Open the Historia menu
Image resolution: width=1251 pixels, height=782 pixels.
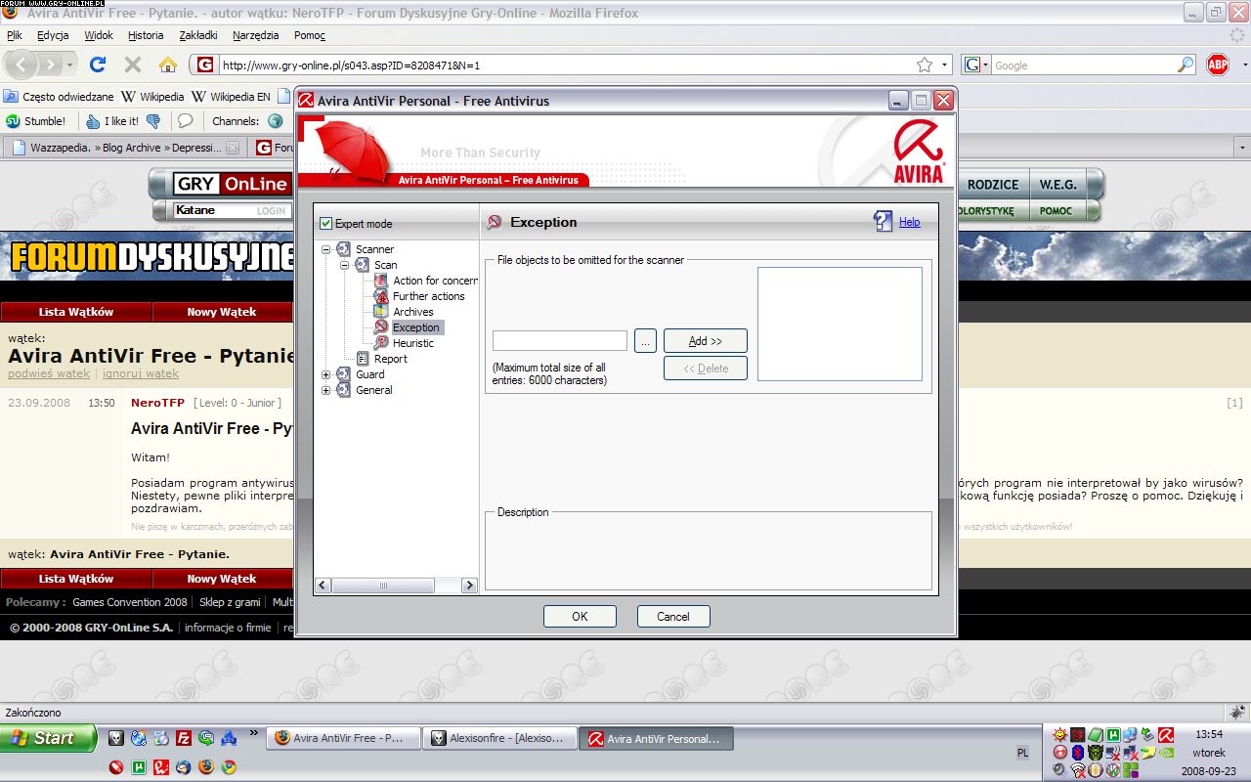click(146, 35)
